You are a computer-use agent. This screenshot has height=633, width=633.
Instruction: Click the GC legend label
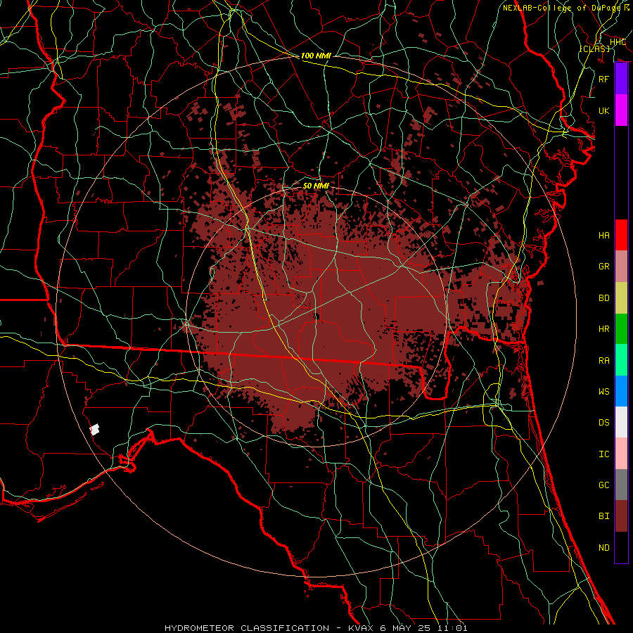click(604, 485)
